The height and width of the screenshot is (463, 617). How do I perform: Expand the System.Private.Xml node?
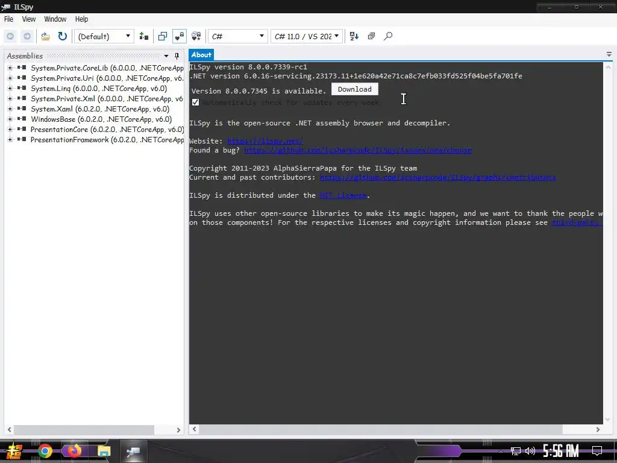tap(10, 98)
